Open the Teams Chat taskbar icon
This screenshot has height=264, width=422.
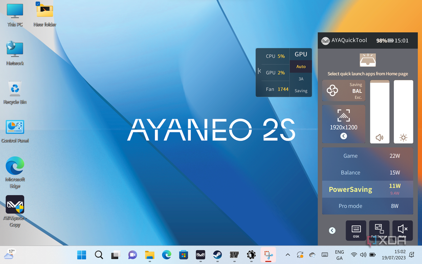click(x=132, y=255)
